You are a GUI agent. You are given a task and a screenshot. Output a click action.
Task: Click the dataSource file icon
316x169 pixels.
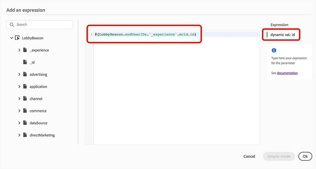(25, 123)
